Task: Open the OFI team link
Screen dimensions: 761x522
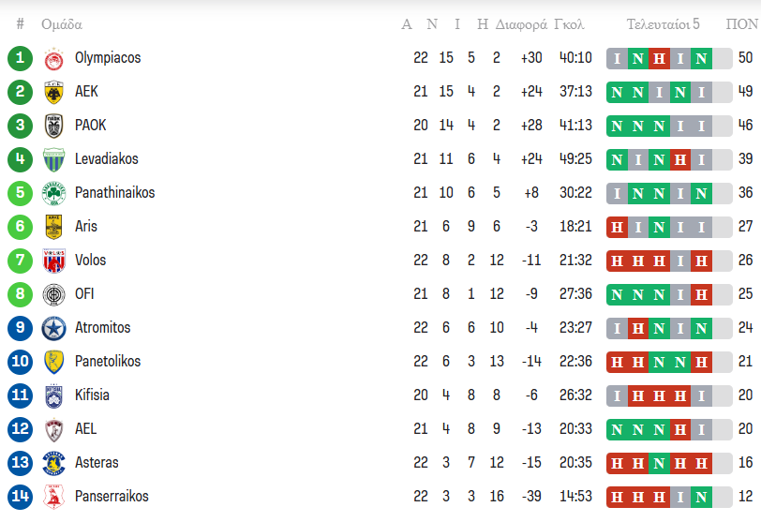Action: click(x=85, y=294)
